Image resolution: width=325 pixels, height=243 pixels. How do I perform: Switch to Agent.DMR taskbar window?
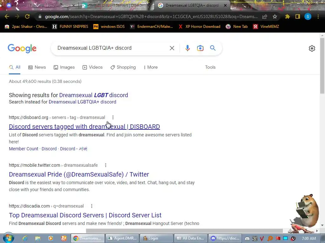(122, 238)
